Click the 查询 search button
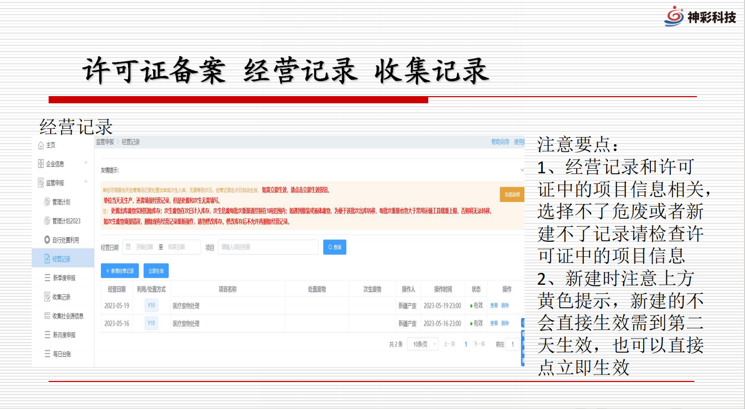 click(335, 247)
